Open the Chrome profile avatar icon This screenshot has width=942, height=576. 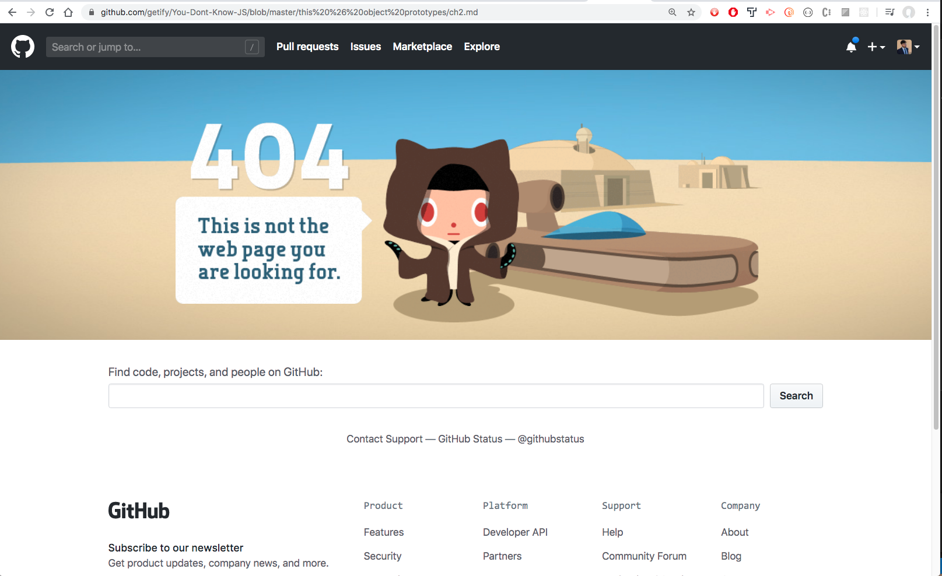(909, 12)
